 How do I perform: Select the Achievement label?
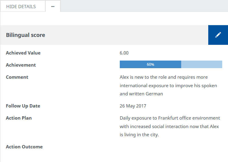21,65
